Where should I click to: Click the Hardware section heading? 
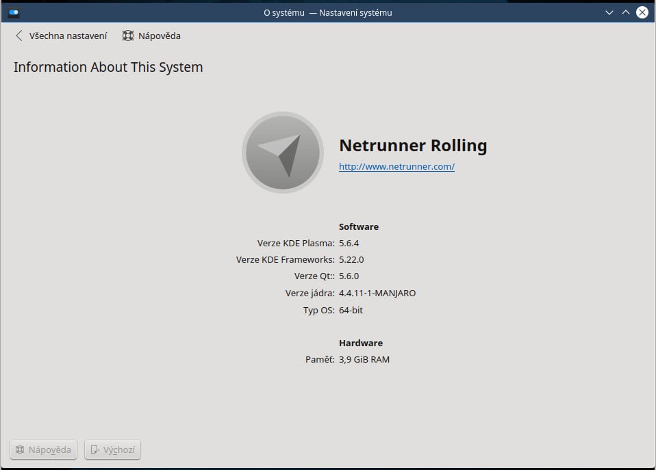[x=360, y=343]
